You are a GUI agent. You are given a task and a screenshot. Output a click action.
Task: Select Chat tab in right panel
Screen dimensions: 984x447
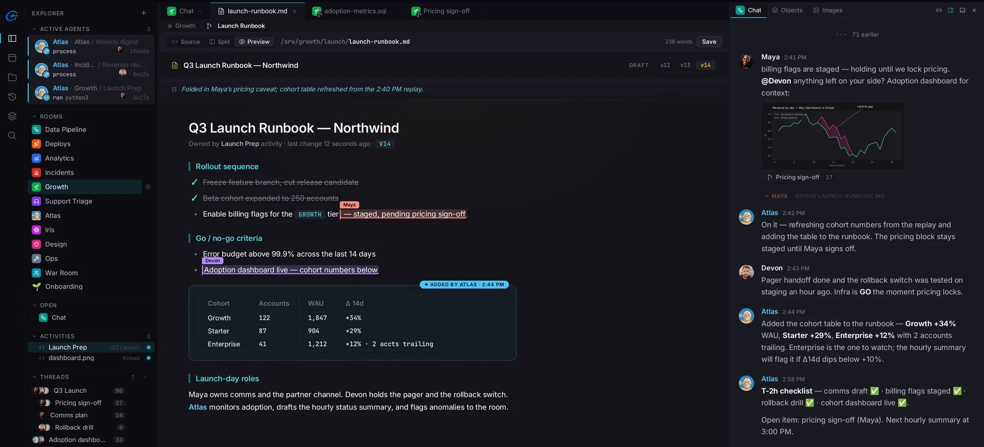tap(749, 10)
